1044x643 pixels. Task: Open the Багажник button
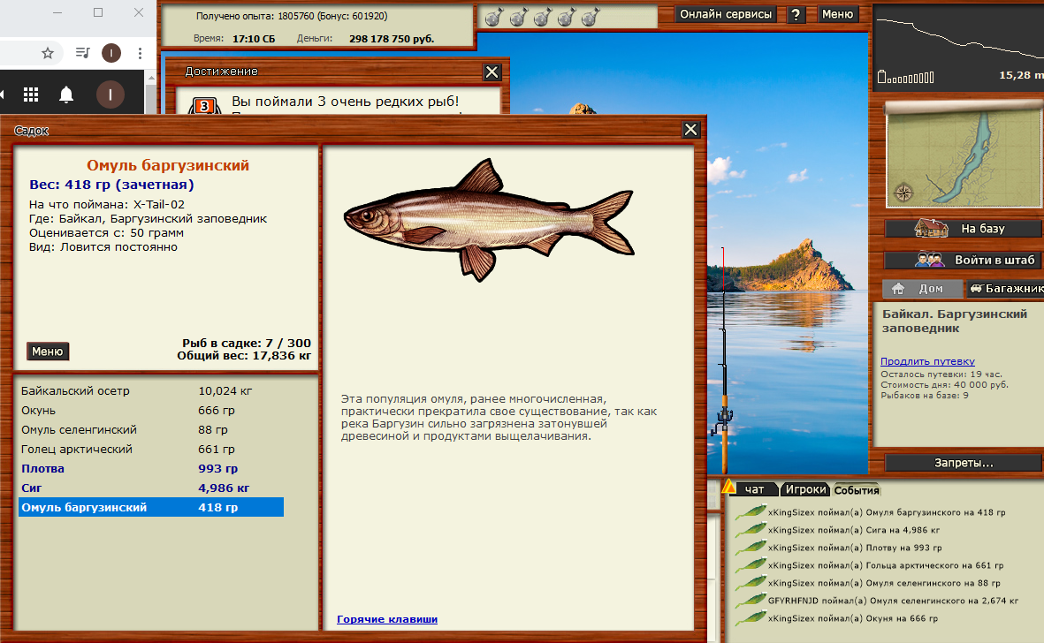[1005, 289]
